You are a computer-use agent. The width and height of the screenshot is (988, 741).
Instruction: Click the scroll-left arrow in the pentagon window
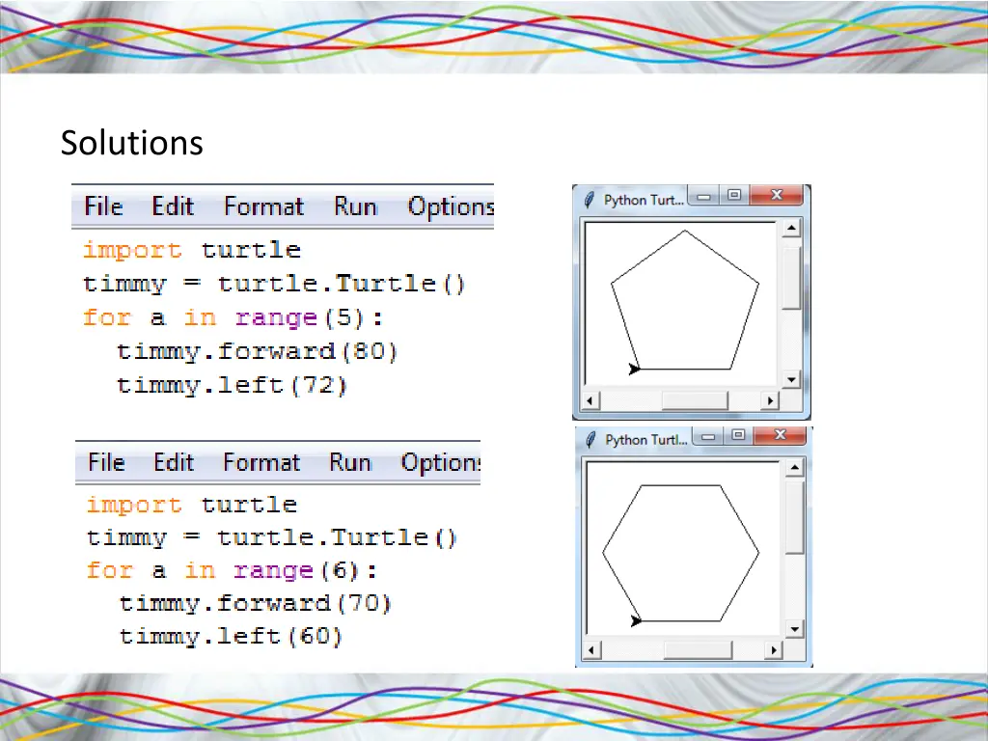[590, 400]
